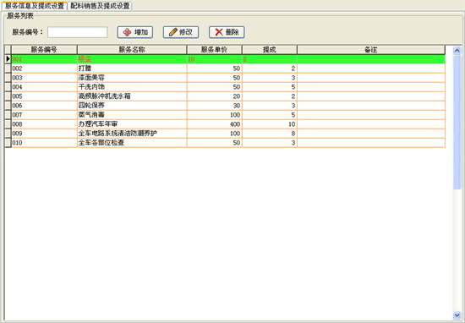465x323 pixels.
Task: Click the 打蜡 service name
Action: [x=85, y=68]
